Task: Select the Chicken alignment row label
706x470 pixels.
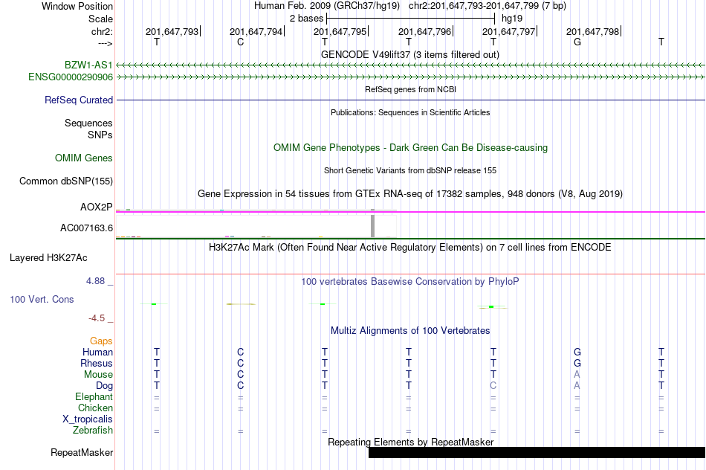Action: click(95, 408)
